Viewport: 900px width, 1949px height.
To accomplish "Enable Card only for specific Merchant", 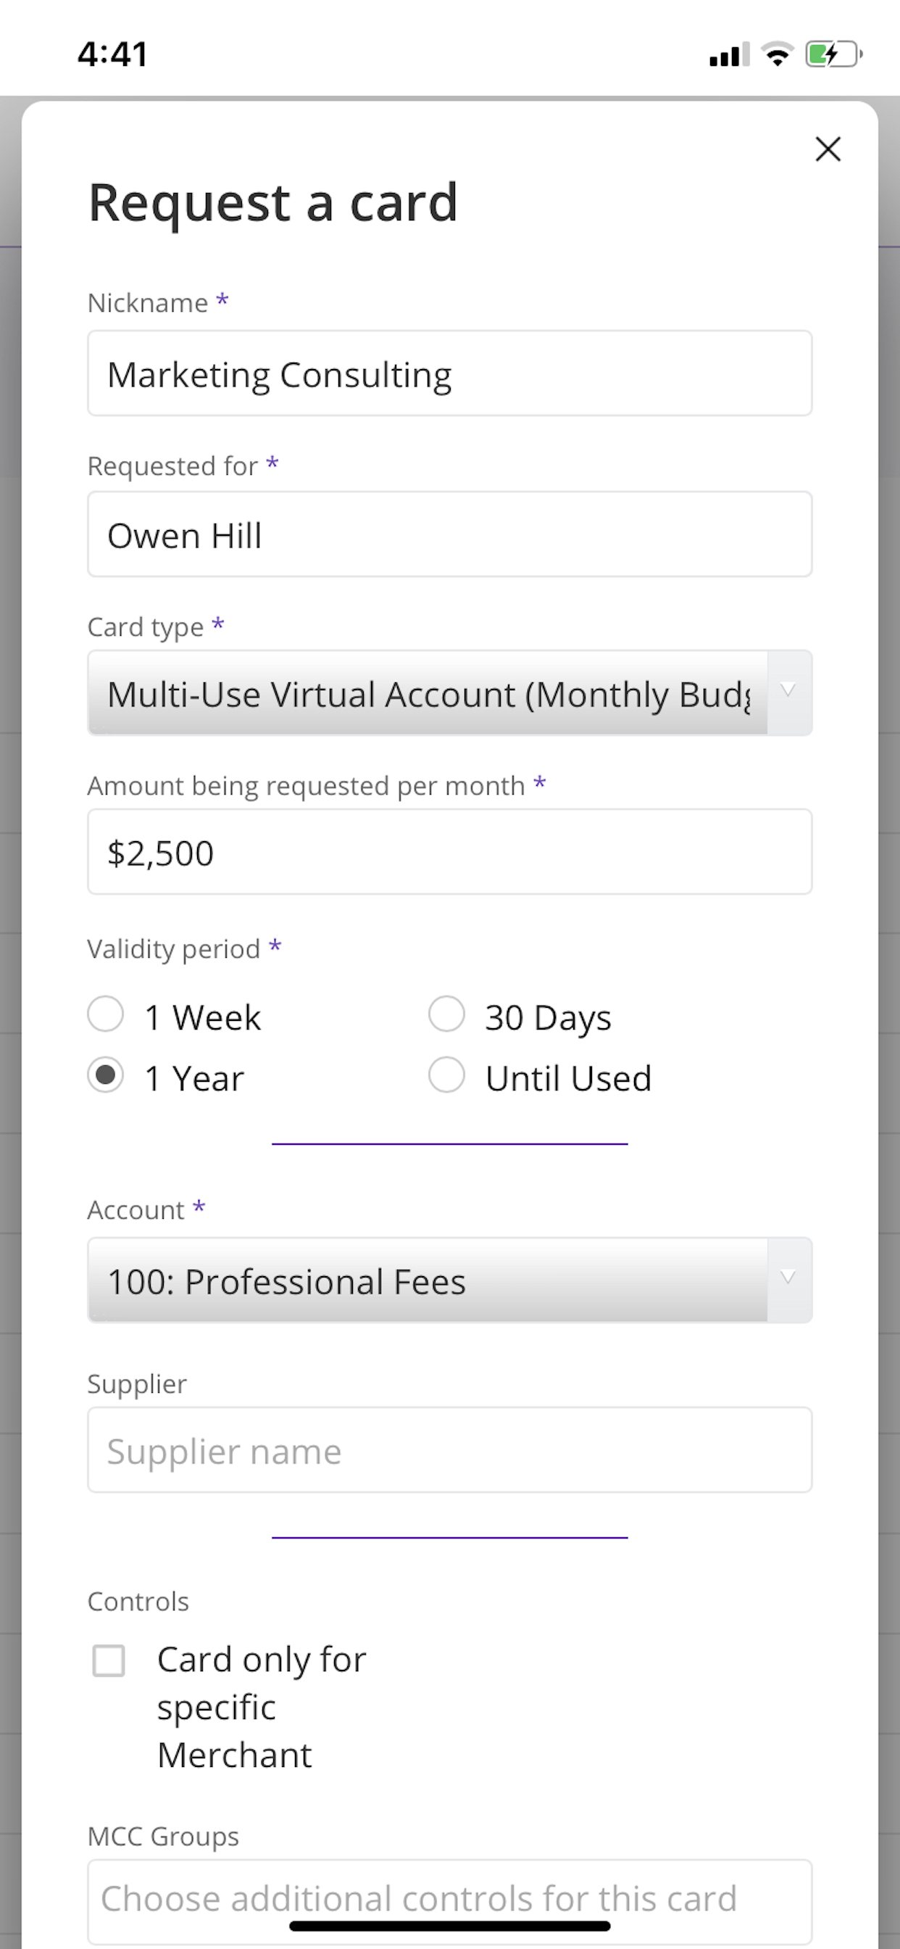I will (108, 1659).
